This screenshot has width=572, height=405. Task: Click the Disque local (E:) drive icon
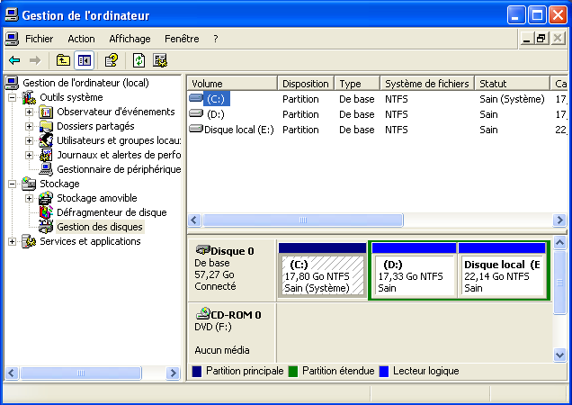coord(196,129)
